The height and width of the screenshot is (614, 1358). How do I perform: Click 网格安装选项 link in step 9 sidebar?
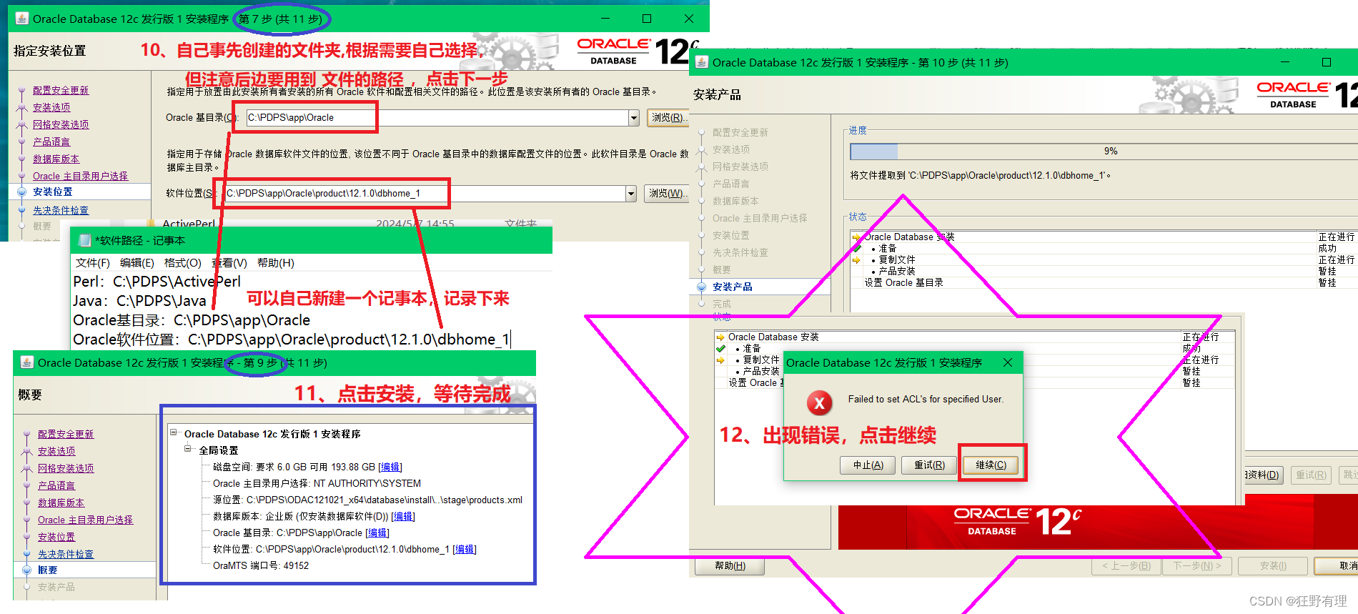66,468
